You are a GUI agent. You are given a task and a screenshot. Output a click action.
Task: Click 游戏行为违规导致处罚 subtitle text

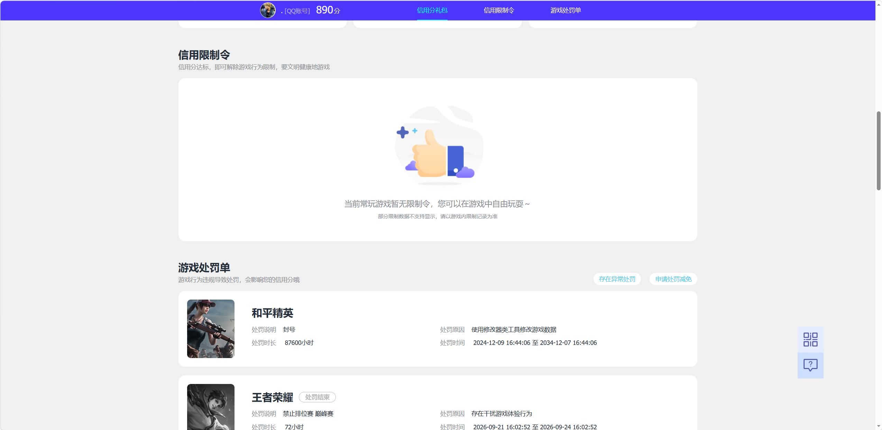239,280
